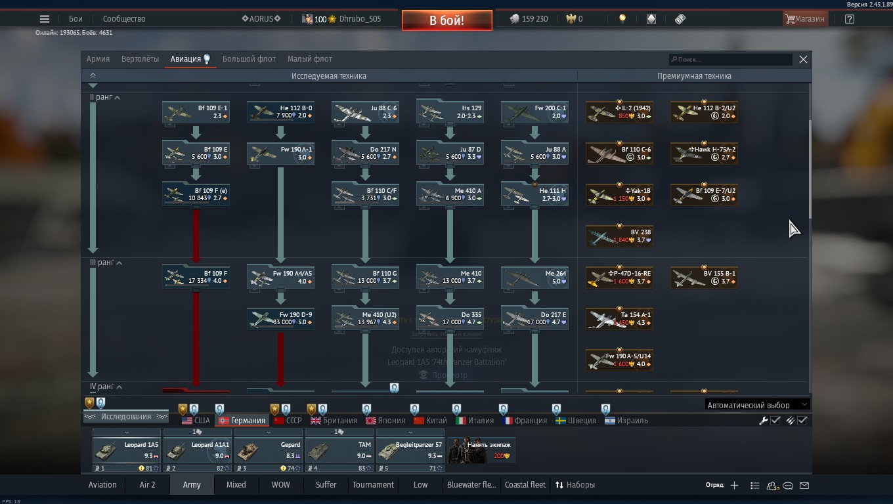Expand the Исследования panel
The height and width of the screenshot is (504, 893).
[x=126, y=417]
